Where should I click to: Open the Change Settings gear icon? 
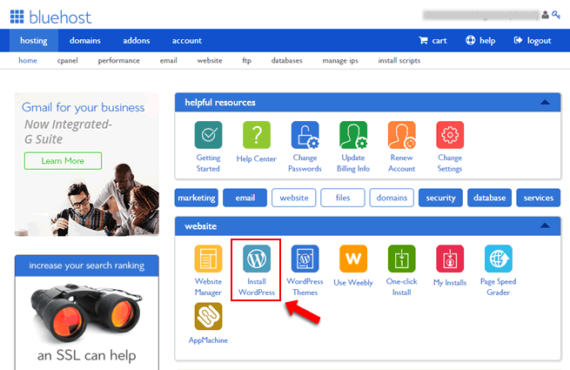point(450,135)
